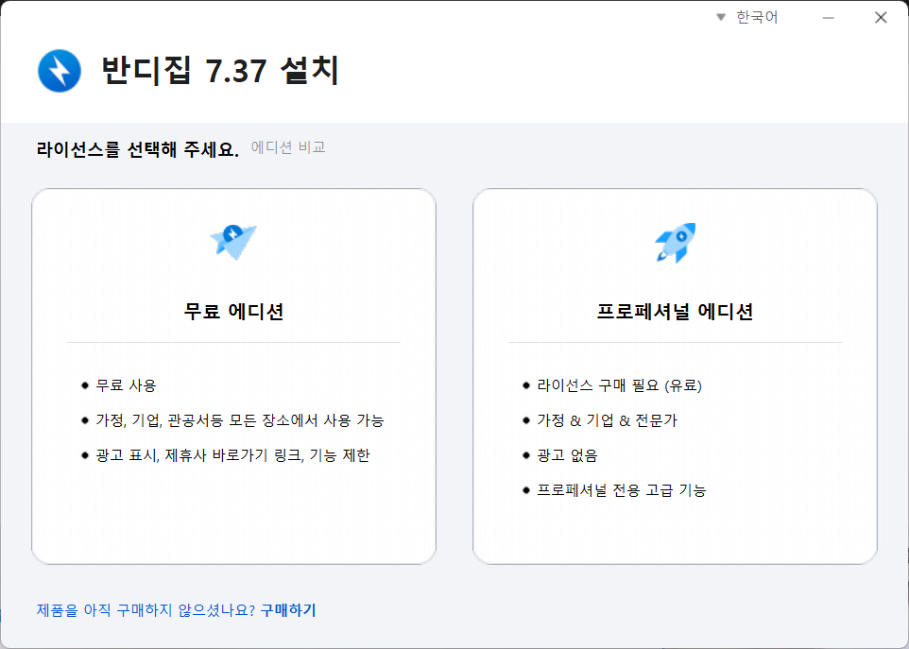Click '광고 표시, 제휴사 바로가기 링크, 기능 제한'
This screenshot has height=649, width=909.
(232, 455)
